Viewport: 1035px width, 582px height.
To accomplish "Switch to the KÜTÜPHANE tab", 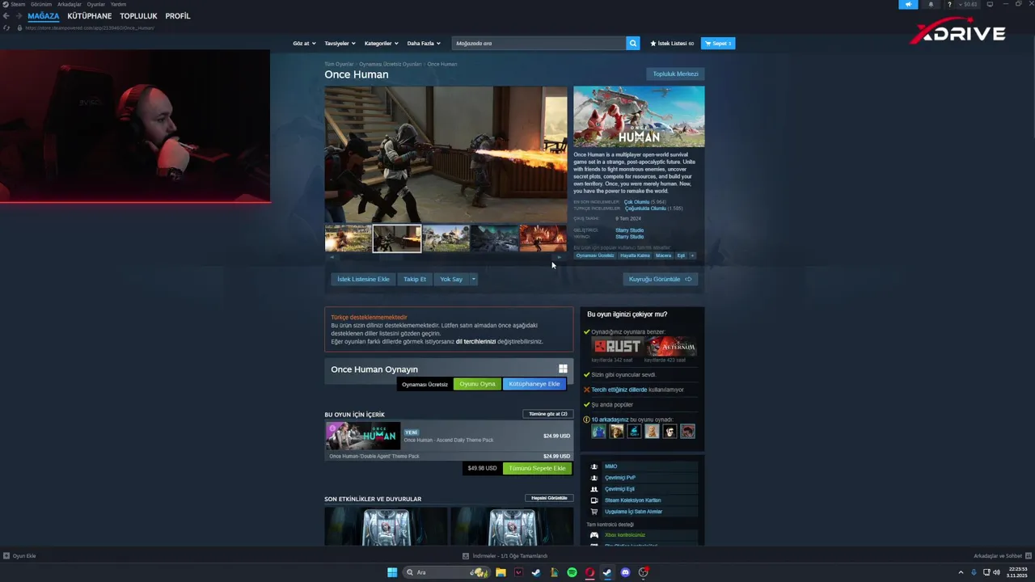I will pyautogui.click(x=90, y=16).
